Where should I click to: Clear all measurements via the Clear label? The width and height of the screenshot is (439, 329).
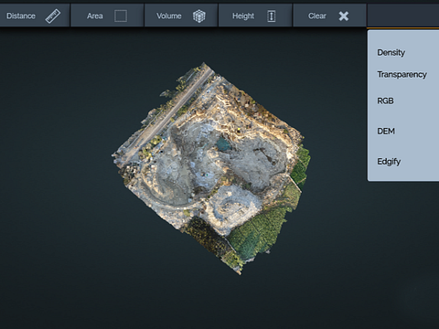[x=317, y=16]
